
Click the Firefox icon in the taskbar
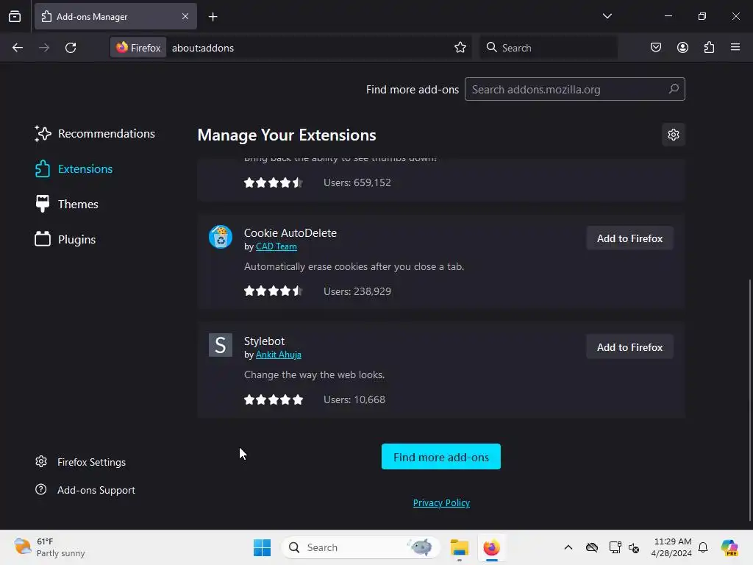(491, 547)
